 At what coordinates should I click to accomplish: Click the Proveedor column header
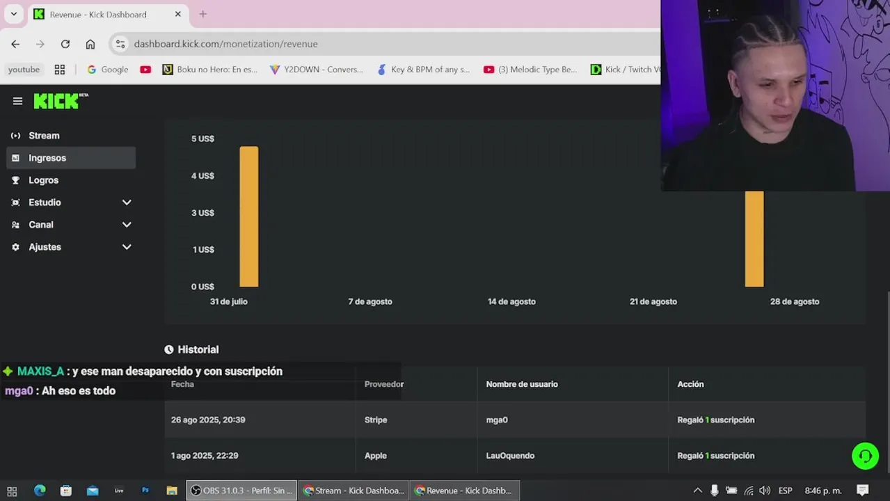pyautogui.click(x=384, y=384)
